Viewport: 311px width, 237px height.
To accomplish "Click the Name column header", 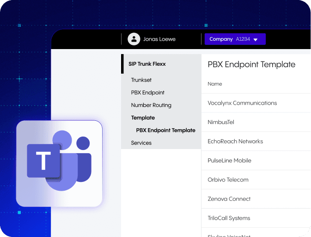I will pos(215,84).
